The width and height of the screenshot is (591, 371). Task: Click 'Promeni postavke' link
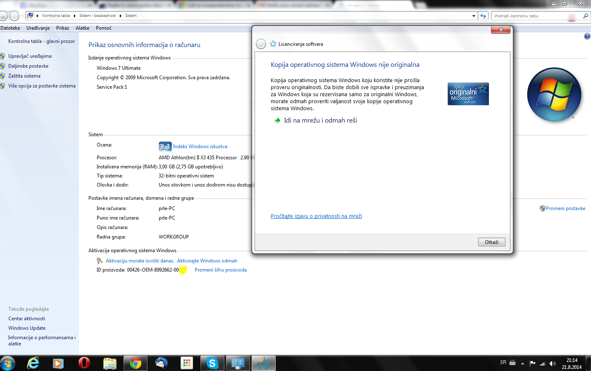[x=565, y=208]
